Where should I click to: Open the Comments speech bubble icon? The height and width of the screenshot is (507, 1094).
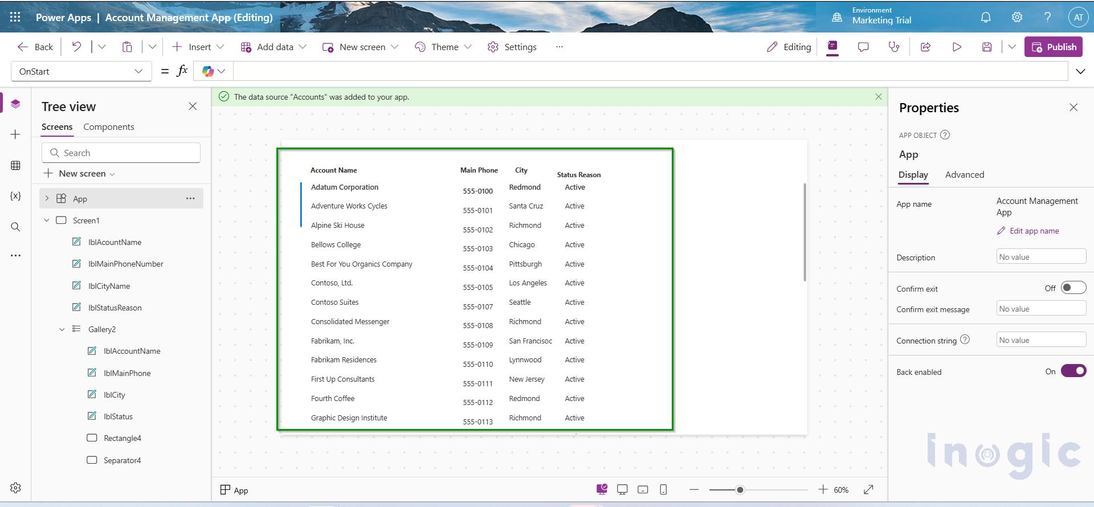point(863,47)
